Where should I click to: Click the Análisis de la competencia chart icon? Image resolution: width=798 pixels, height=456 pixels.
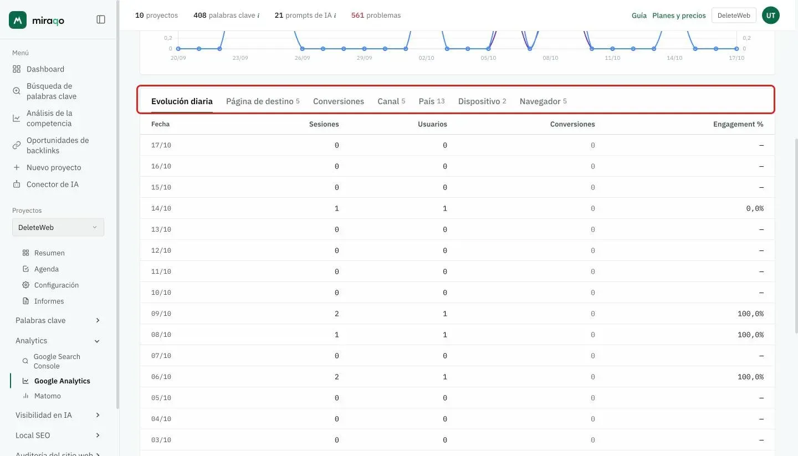(x=17, y=118)
